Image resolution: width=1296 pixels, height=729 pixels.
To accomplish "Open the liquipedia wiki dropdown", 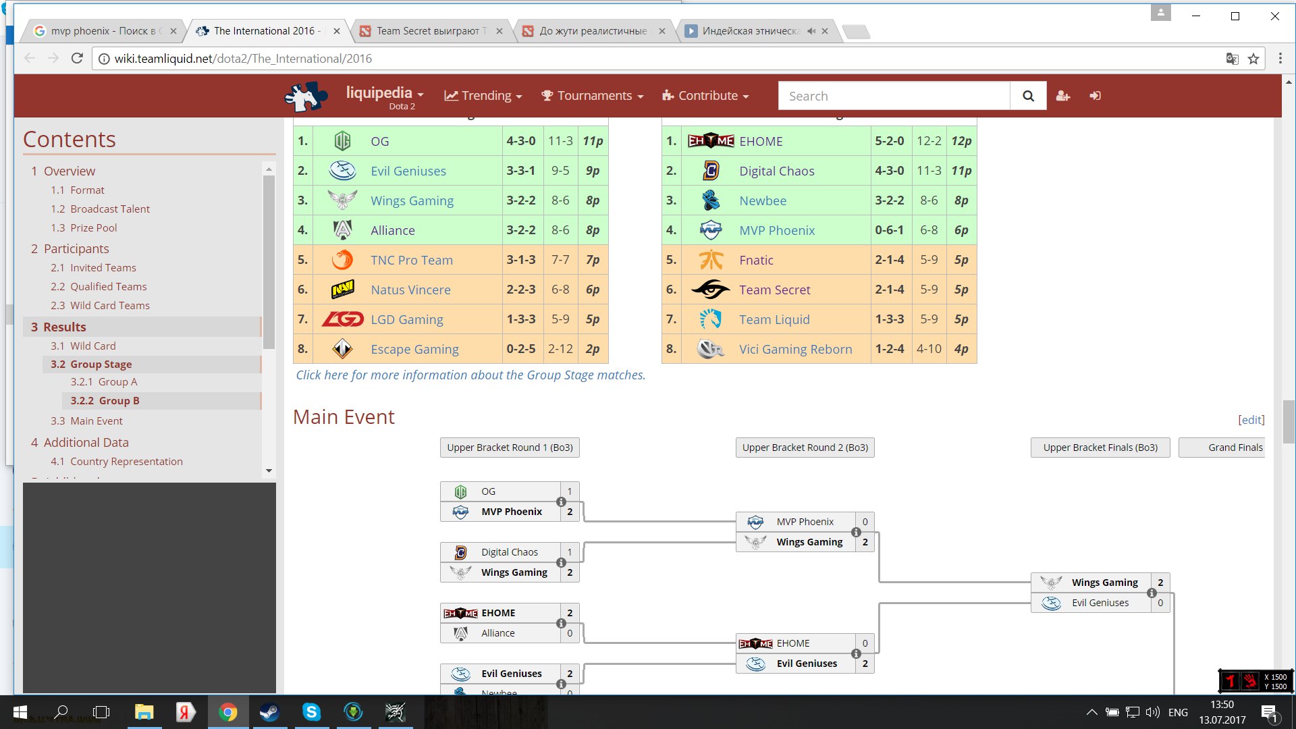I will (384, 93).
